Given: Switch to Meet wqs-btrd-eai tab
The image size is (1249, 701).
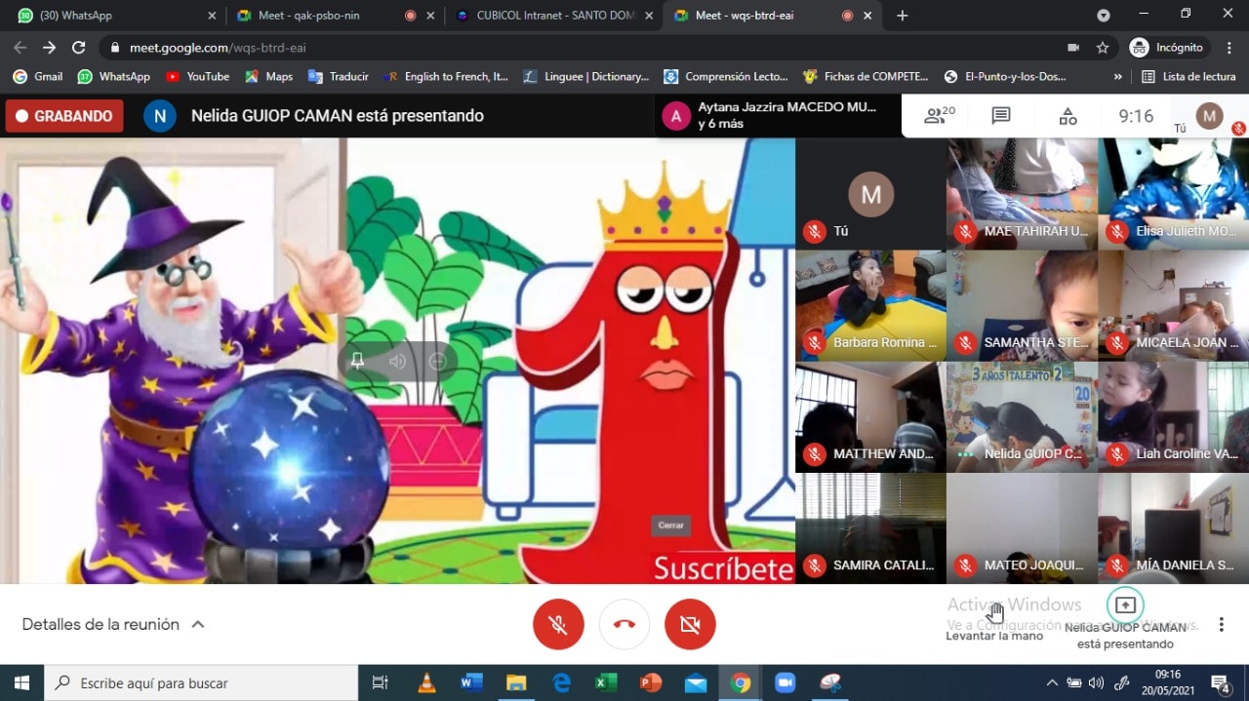Looking at the screenshot, I should [x=771, y=16].
